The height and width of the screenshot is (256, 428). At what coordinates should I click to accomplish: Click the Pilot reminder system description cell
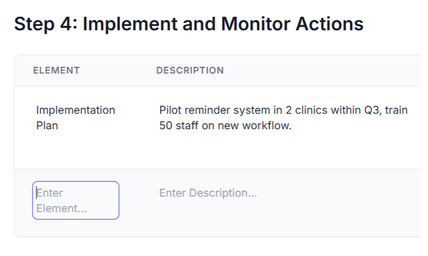283,117
